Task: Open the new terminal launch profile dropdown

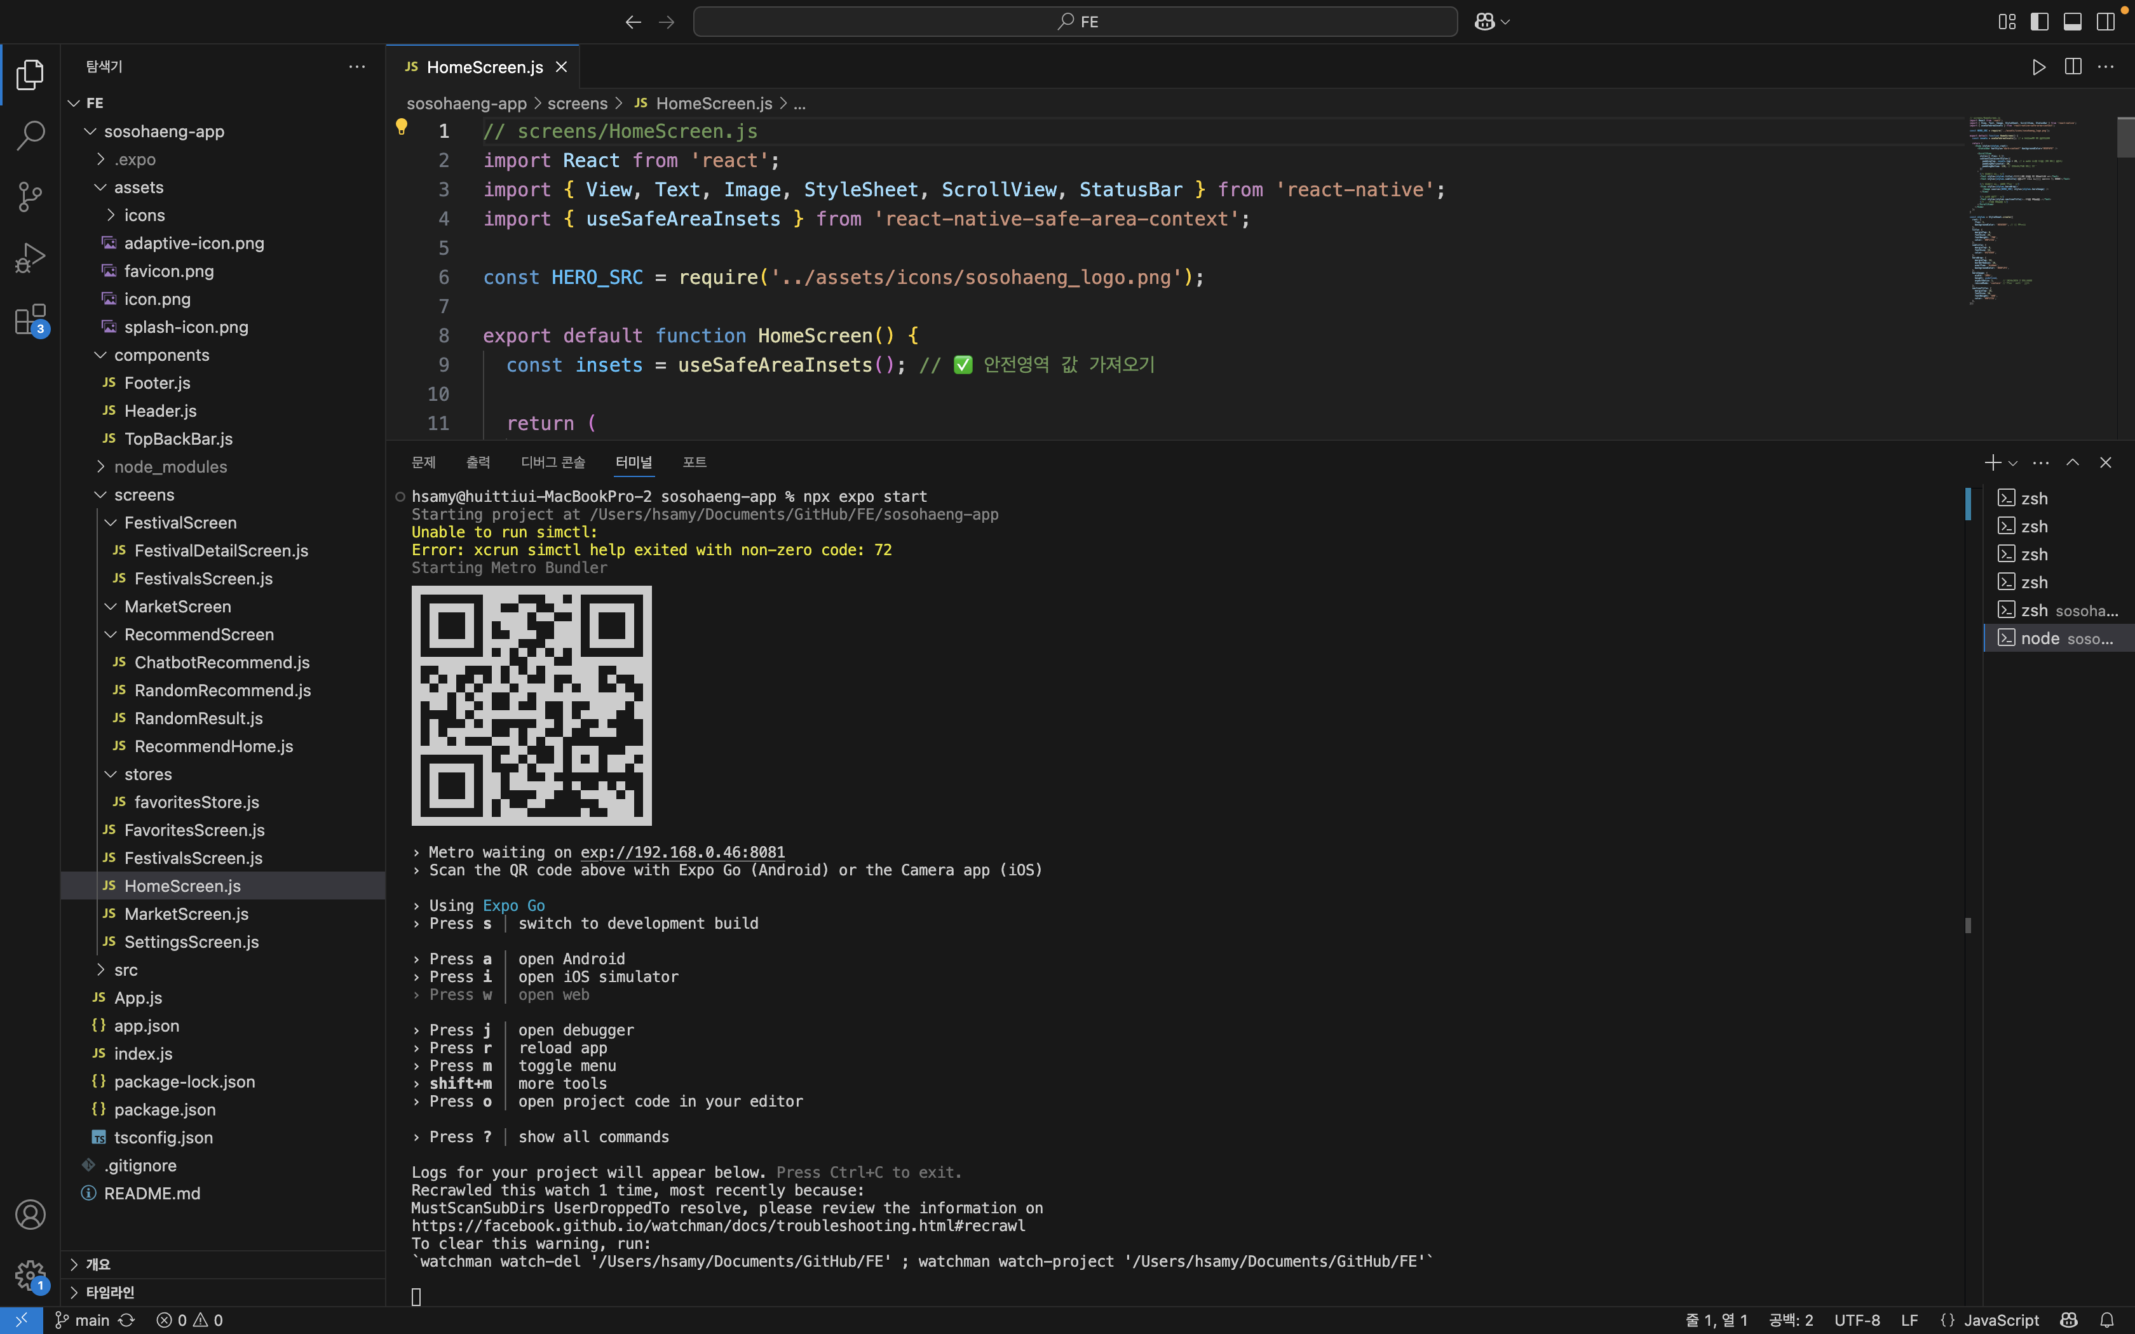Action: click(2013, 463)
